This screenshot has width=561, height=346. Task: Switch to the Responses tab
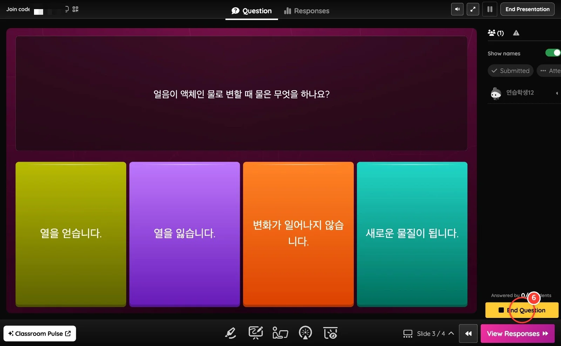click(x=307, y=11)
